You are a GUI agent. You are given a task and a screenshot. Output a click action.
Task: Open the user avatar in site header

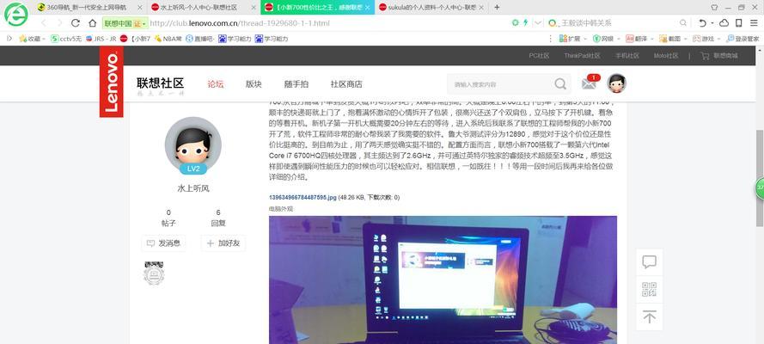[x=616, y=83]
